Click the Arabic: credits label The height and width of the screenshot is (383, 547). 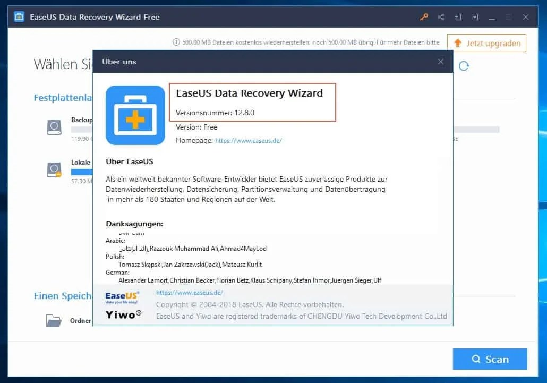115,240
